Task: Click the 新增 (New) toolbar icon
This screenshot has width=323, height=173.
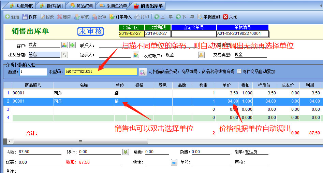Action: (8, 17)
